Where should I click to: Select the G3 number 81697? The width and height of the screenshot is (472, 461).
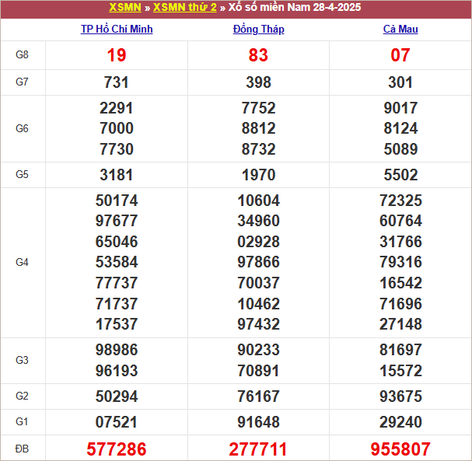pyautogui.click(x=400, y=350)
